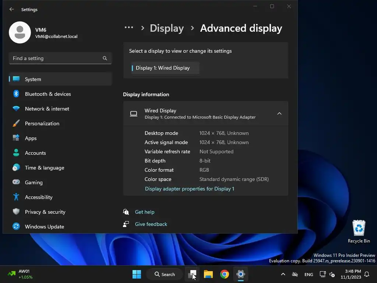377x283 pixels.
Task: Click the OneDrive cloud tray icon
Action: [x=295, y=274]
